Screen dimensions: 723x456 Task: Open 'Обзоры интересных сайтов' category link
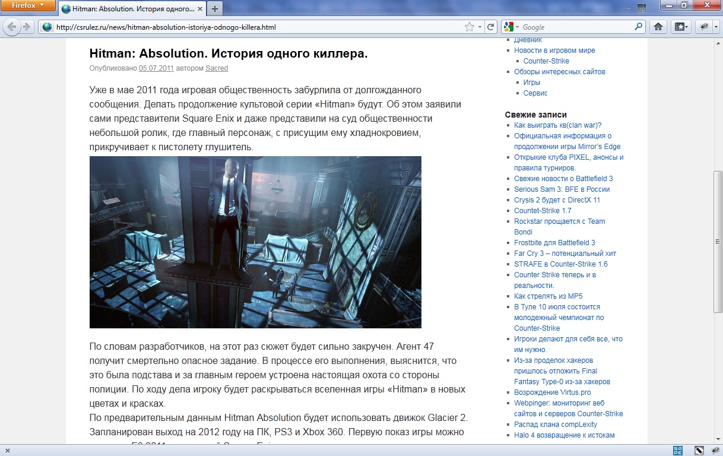(x=560, y=72)
